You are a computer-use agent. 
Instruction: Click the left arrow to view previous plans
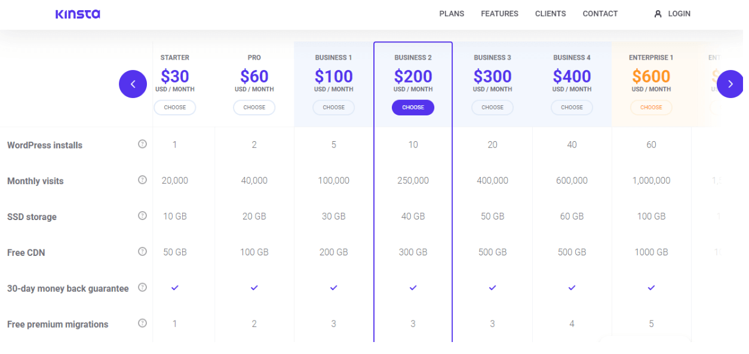(133, 84)
